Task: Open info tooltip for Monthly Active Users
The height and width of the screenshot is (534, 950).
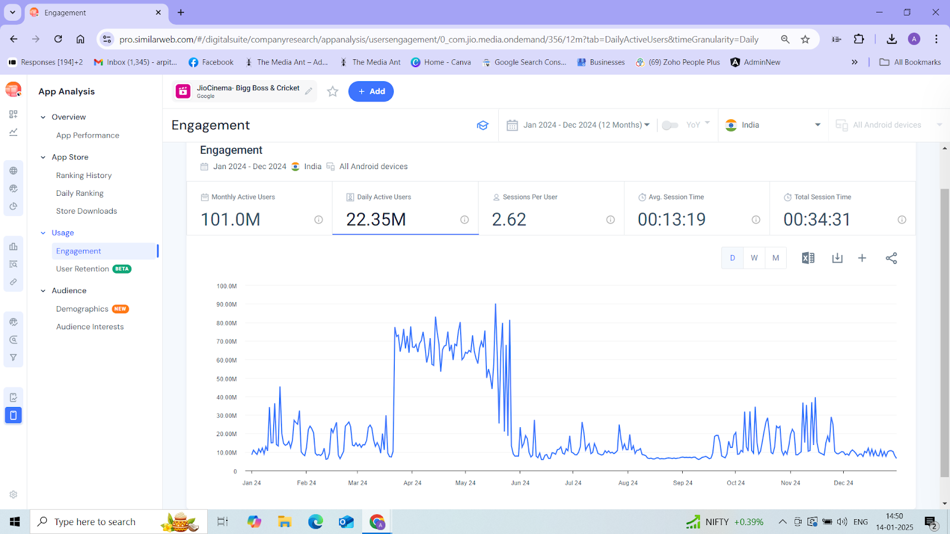Action: pyautogui.click(x=319, y=220)
